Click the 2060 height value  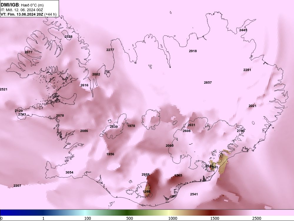click(x=170, y=146)
